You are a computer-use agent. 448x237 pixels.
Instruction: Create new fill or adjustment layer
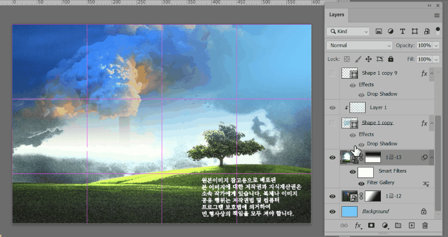[385, 225]
